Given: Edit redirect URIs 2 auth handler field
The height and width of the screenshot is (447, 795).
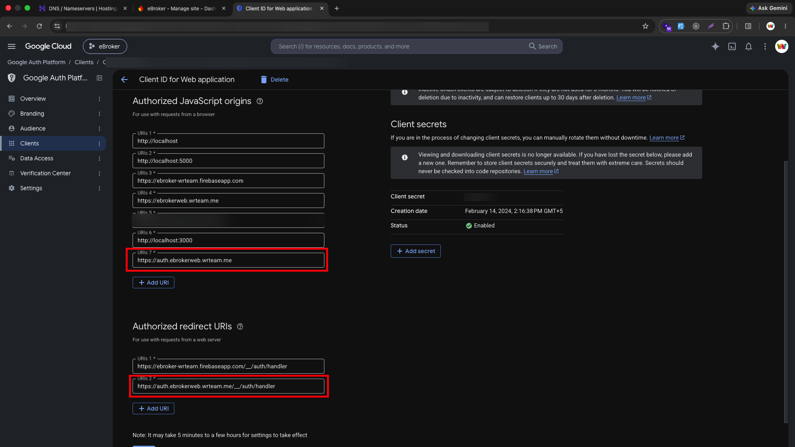Looking at the screenshot, I should [228, 386].
